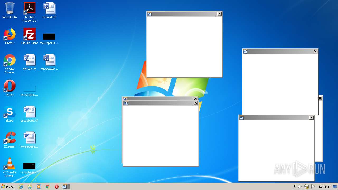Select the netwed.rtf document icon
338x190 pixels.
click(49, 11)
